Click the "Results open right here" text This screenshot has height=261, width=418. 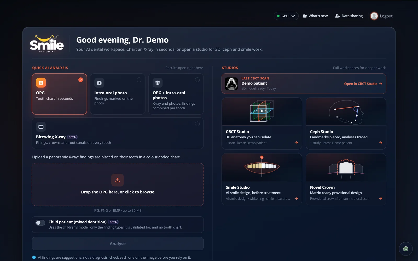point(184,68)
